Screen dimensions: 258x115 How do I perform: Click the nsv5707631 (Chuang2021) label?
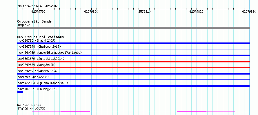pyautogui.click(x=37, y=89)
